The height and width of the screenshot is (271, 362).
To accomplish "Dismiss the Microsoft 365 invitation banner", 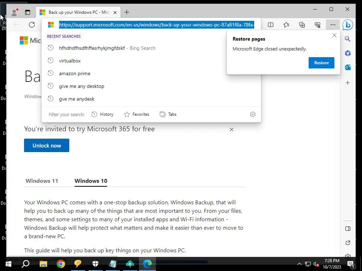I will (x=232, y=130).
